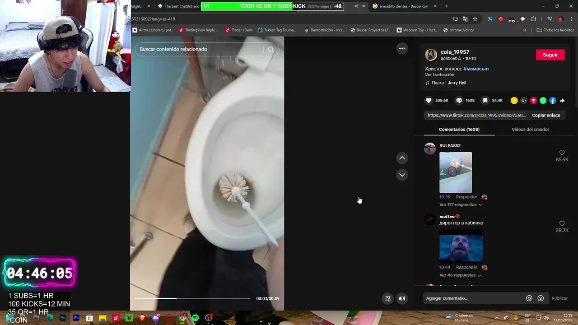Image resolution: width=578 pixels, height=325 pixels.
Task: Reply to RULEAS52's comment via Responder
Action: click(x=466, y=197)
